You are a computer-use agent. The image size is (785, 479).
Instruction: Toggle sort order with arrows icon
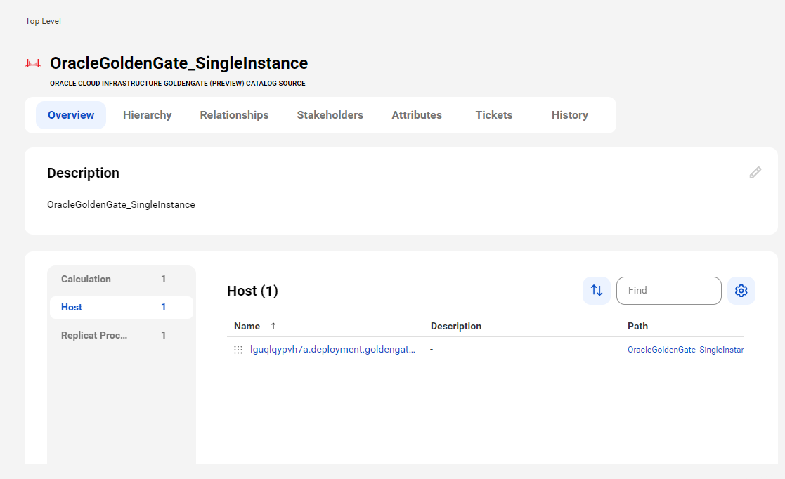tap(596, 290)
